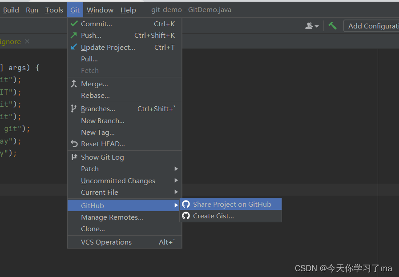This screenshot has height=277, width=399.
Task: Select Reset HEAD... menu entry
Action: pos(125,144)
